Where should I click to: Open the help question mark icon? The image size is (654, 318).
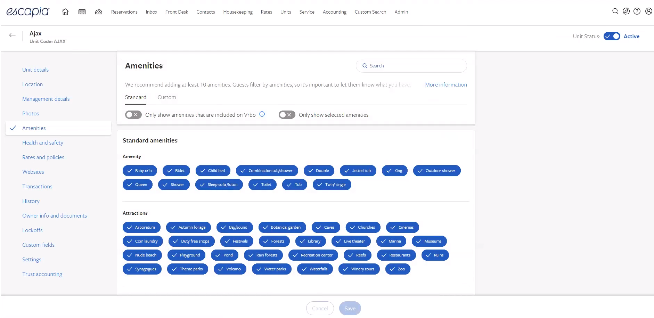pos(637,11)
